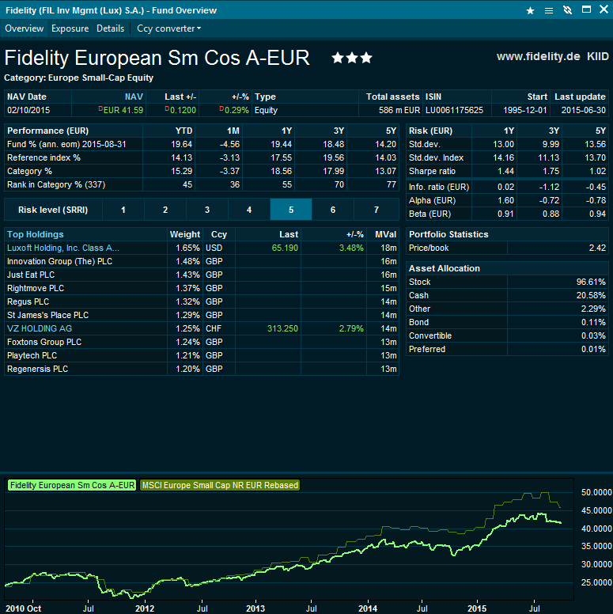613x614 pixels.
Task: Click the Sharpe ratio row label
Action: [432, 171]
